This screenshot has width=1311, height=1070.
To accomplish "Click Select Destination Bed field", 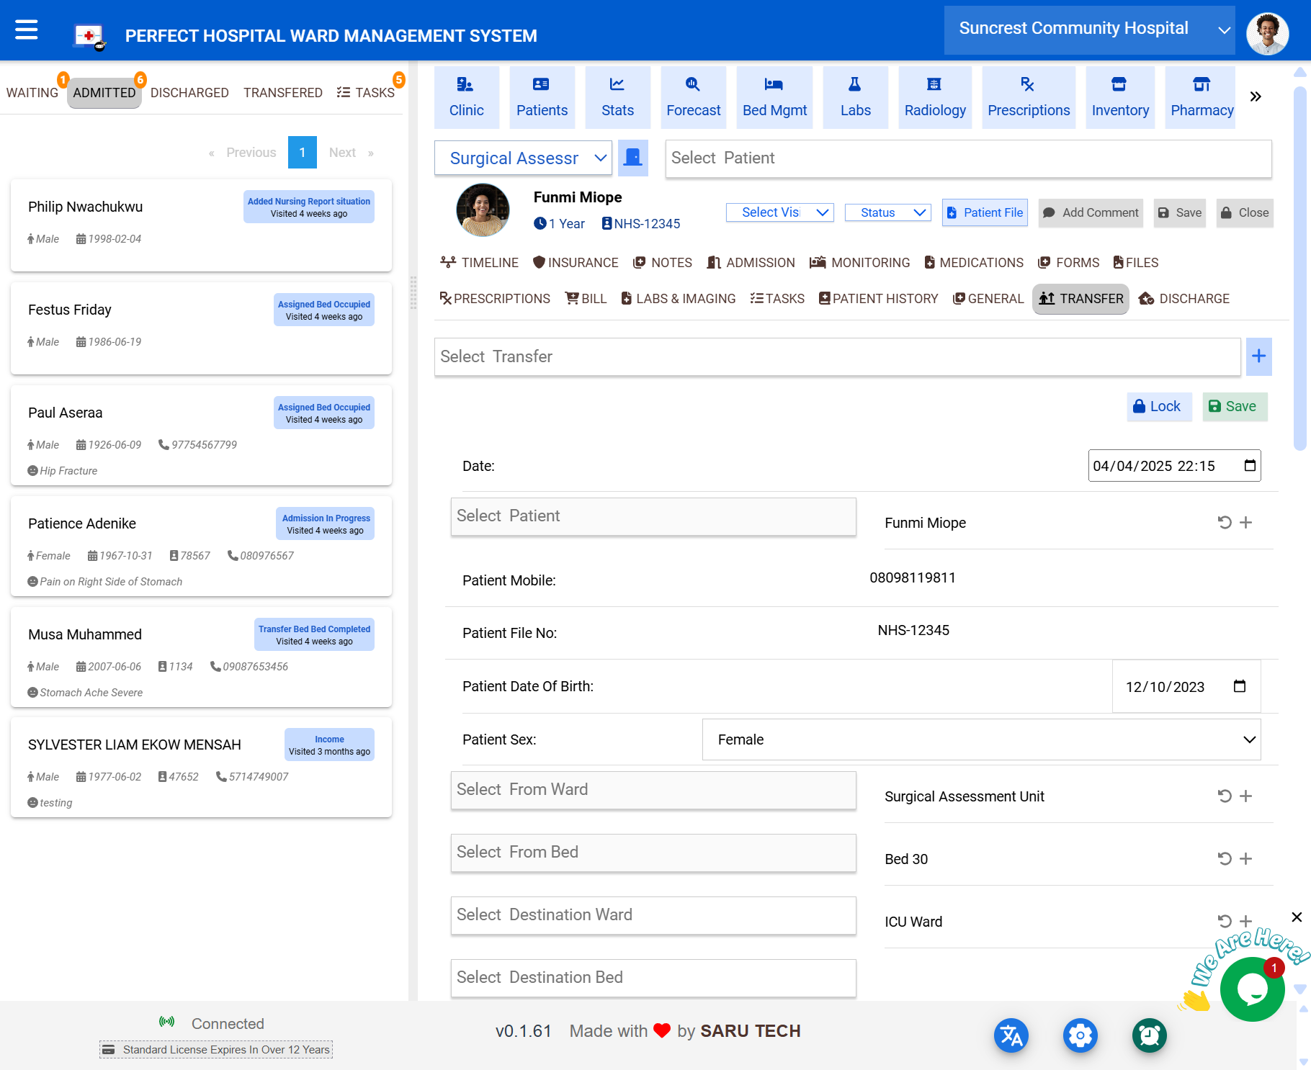I will pos(653,977).
